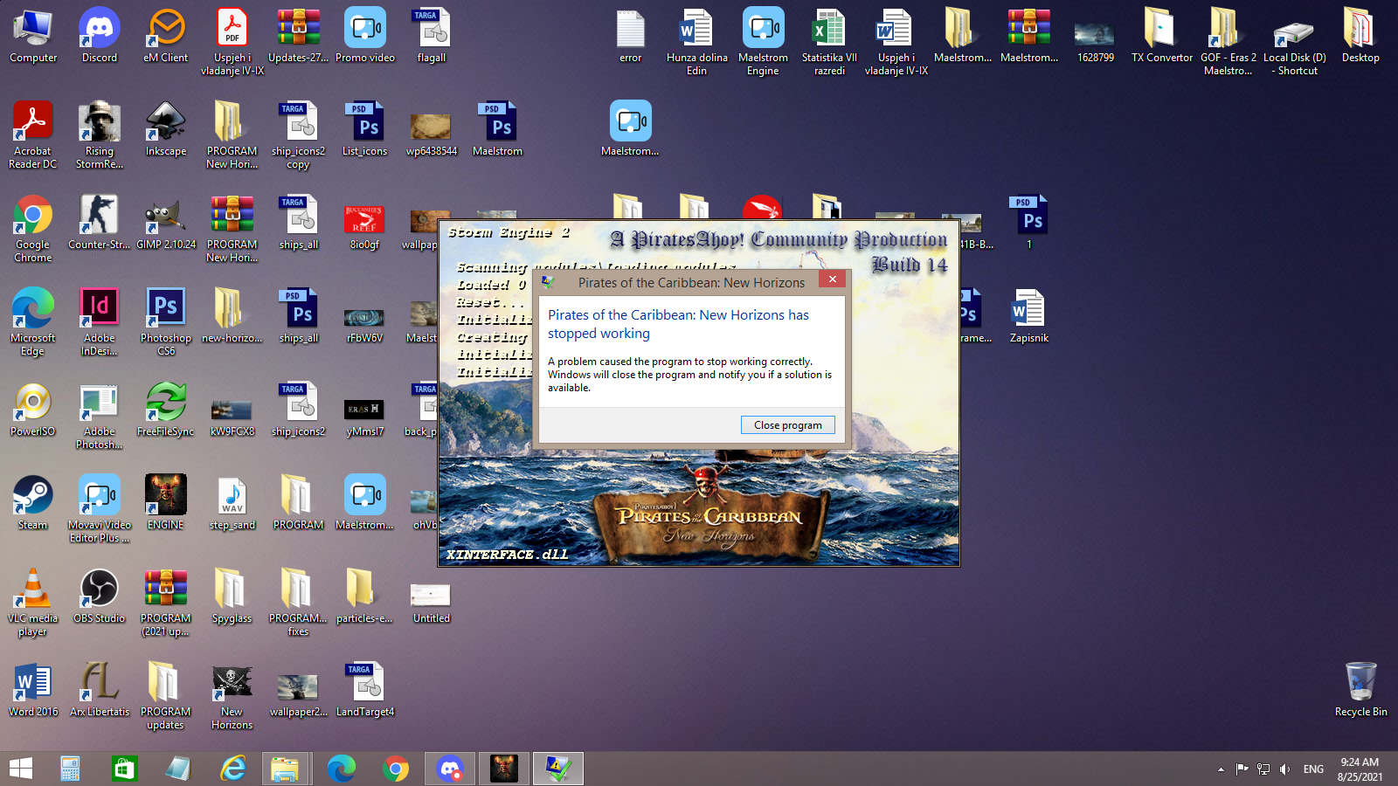Open Calculator from the taskbar

pyautogui.click(x=71, y=769)
